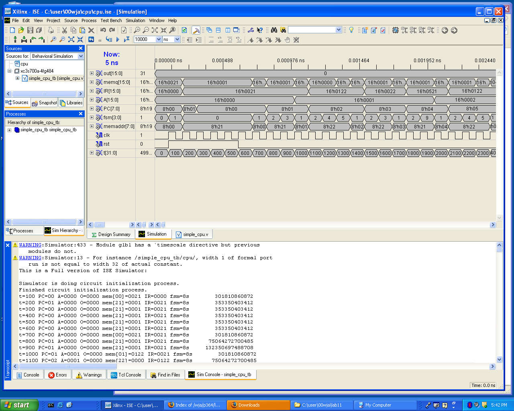Click the Print icon in top toolbar
514x411 pixels.
51,30
